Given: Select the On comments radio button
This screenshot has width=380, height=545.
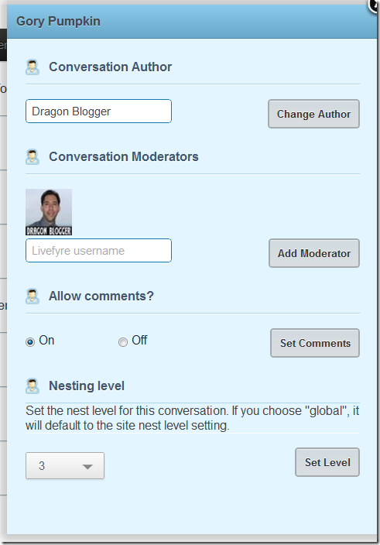Looking at the screenshot, I should (x=30, y=342).
